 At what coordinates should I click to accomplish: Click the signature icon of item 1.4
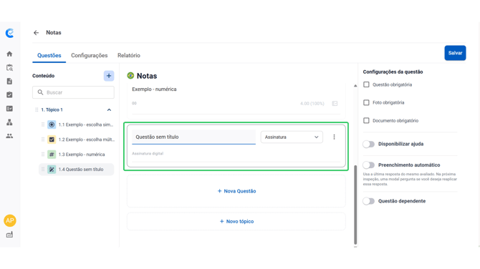(52, 170)
